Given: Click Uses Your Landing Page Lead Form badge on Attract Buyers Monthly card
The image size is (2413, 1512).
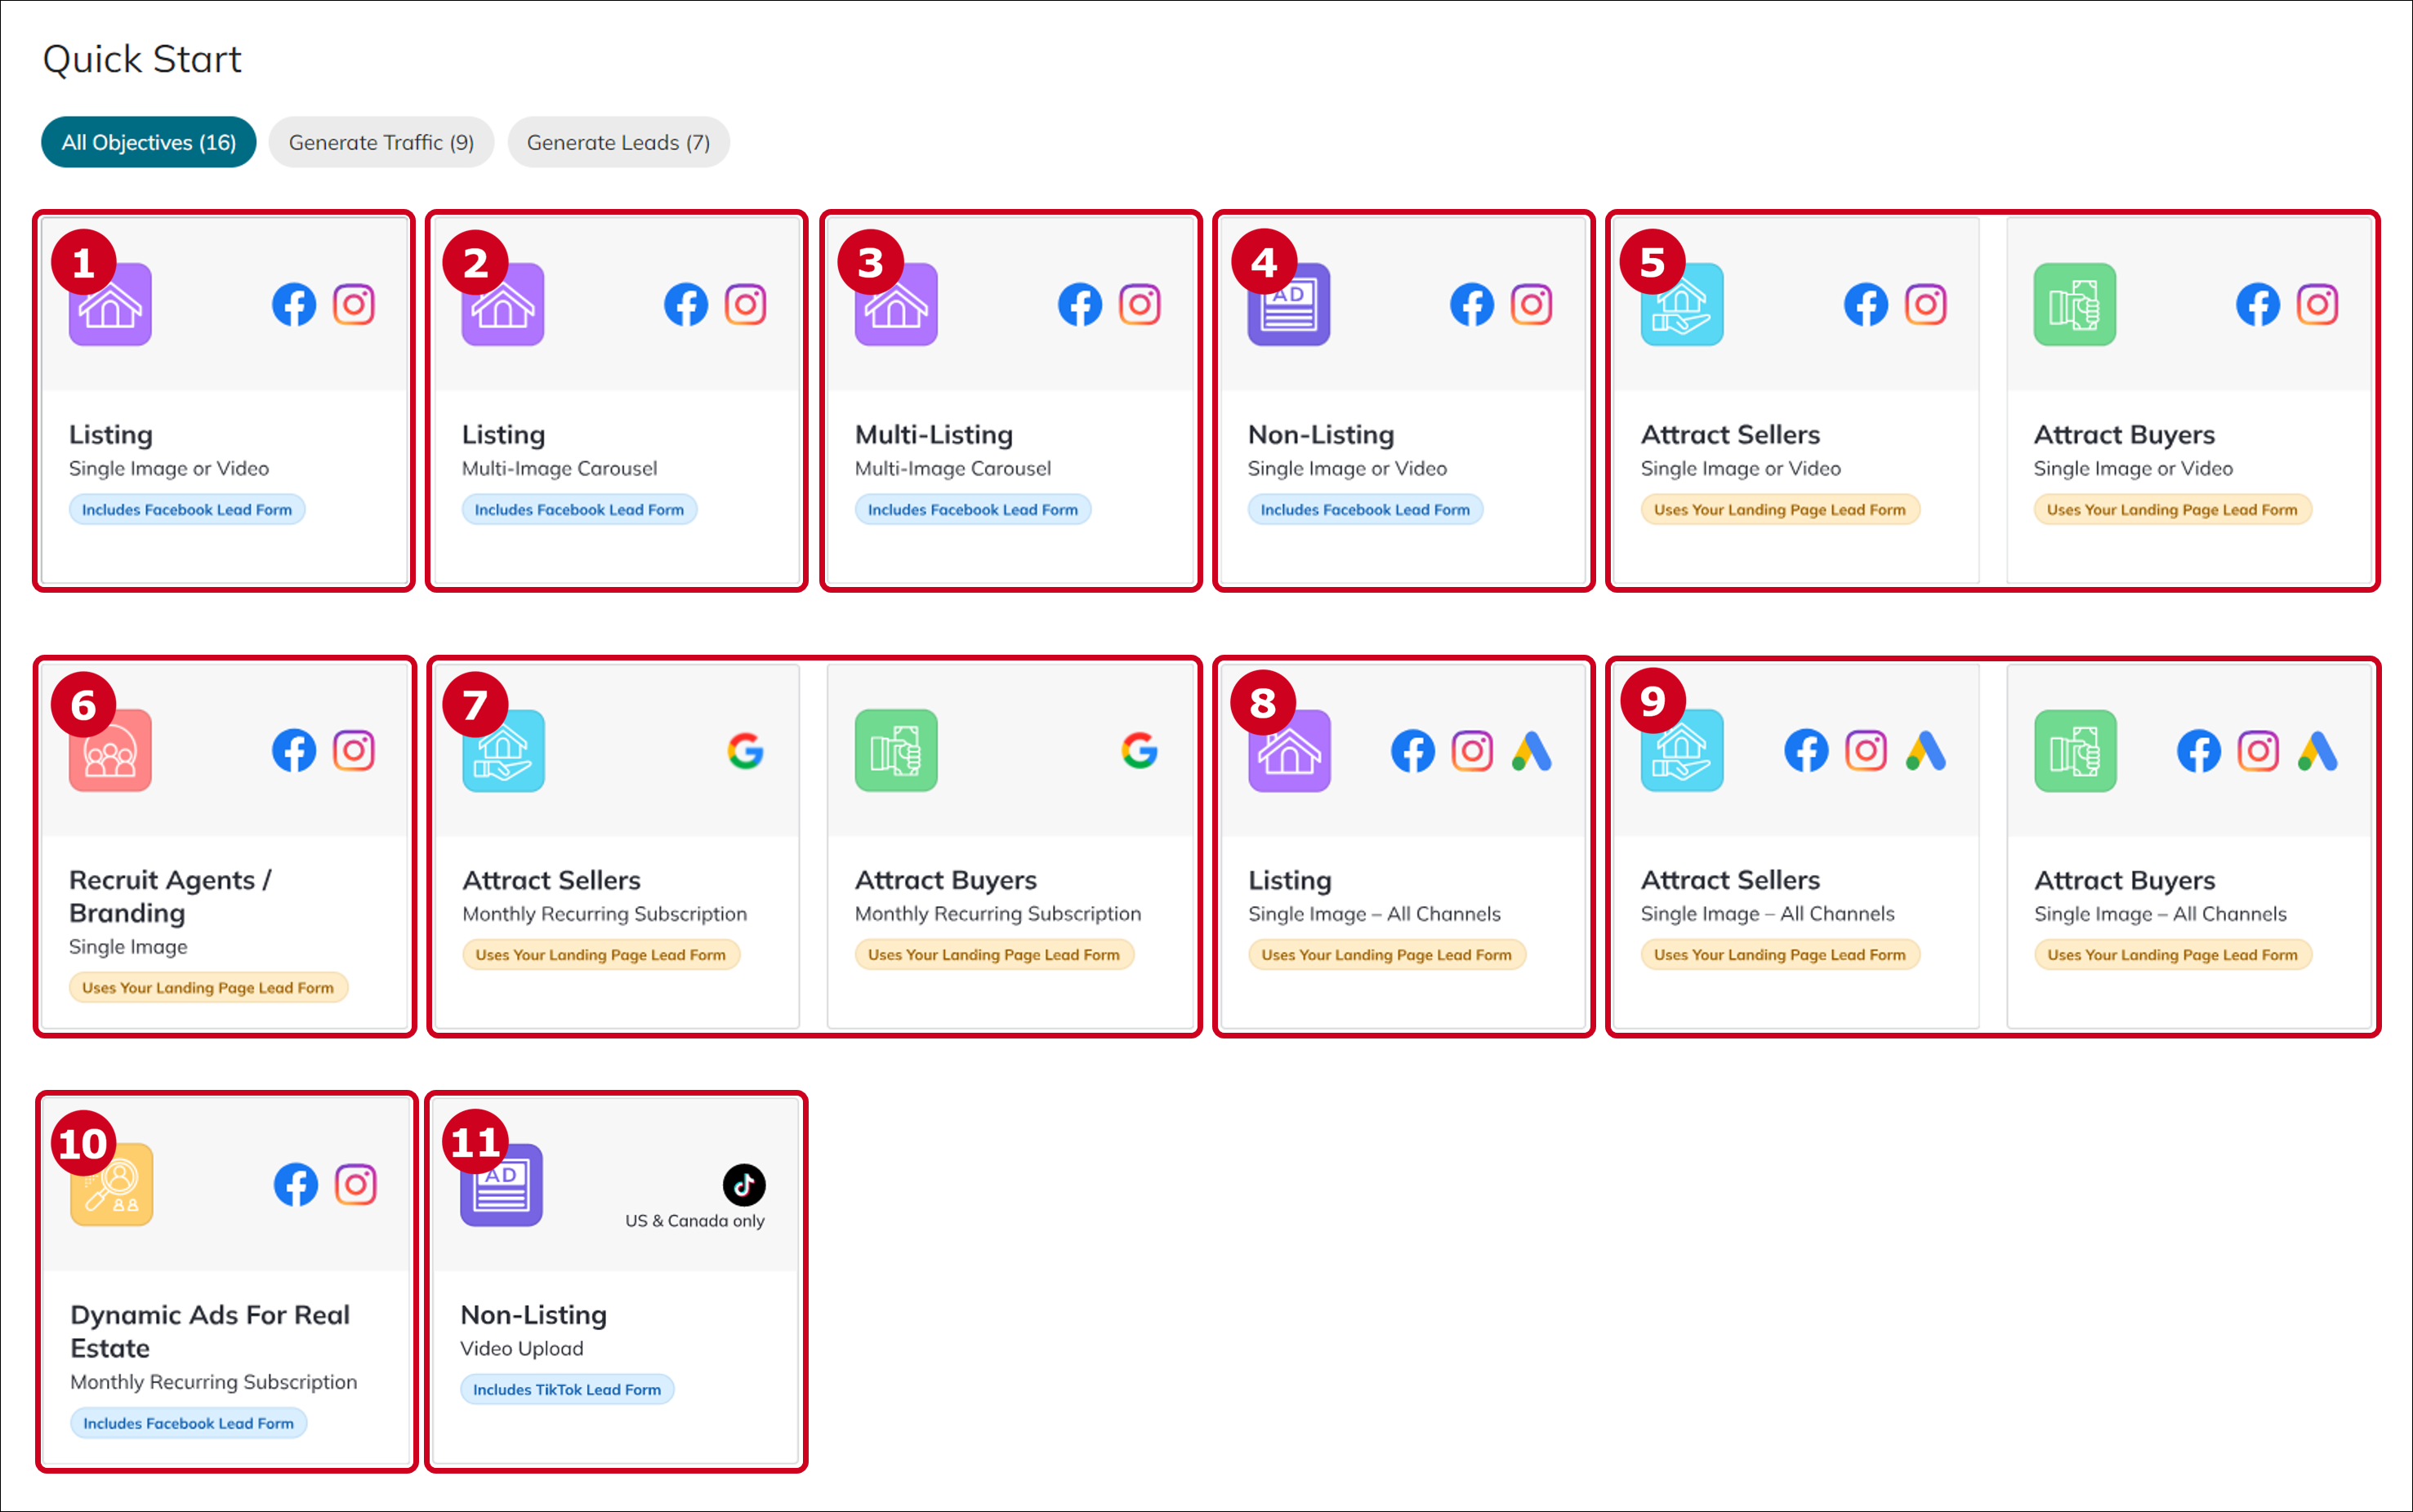Looking at the screenshot, I should point(993,954).
